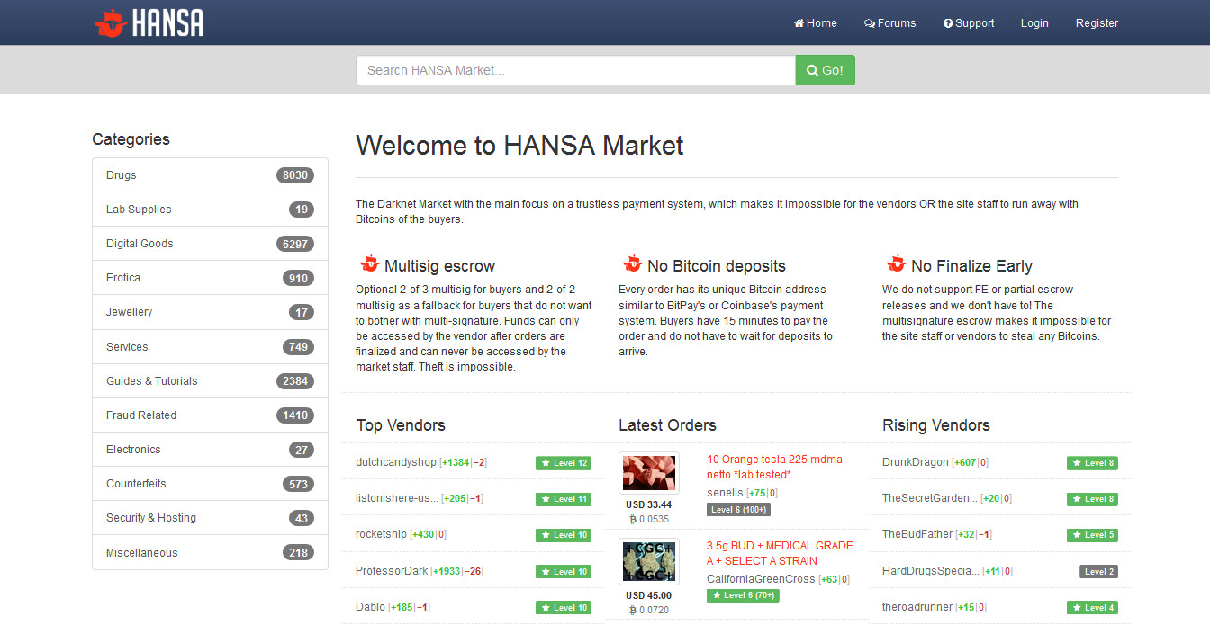Viewport: 1210px width, 625px height.
Task: Click the 1410 count badge
Action: click(x=295, y=415)
